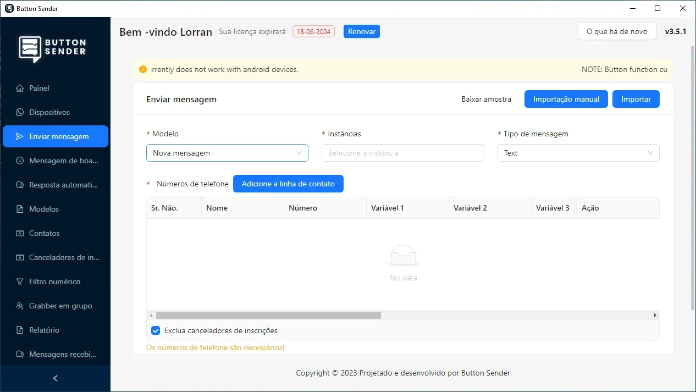Click the Relatório file icon

pos(20,330)
